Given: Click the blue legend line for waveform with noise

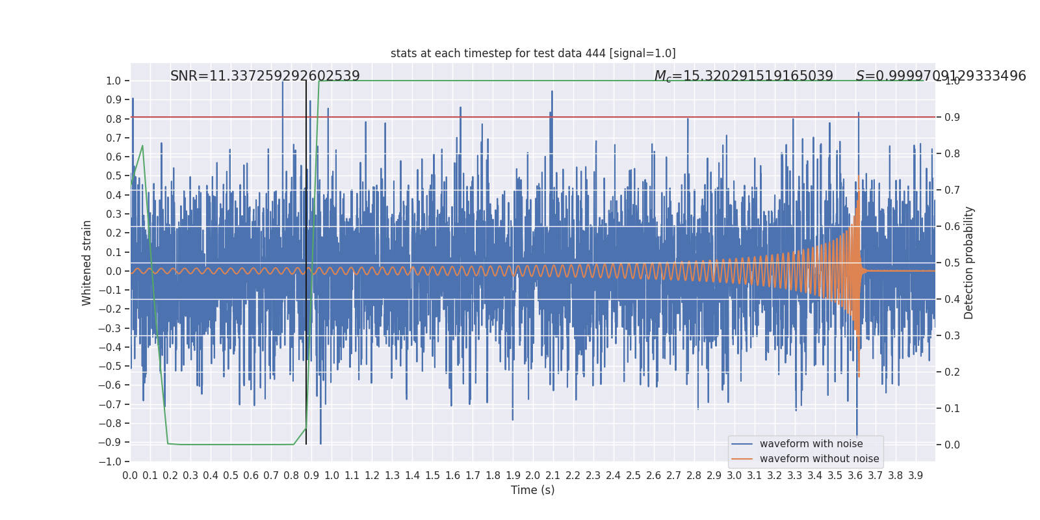Looking at the screenshot, I should click(x=742, y=444).
